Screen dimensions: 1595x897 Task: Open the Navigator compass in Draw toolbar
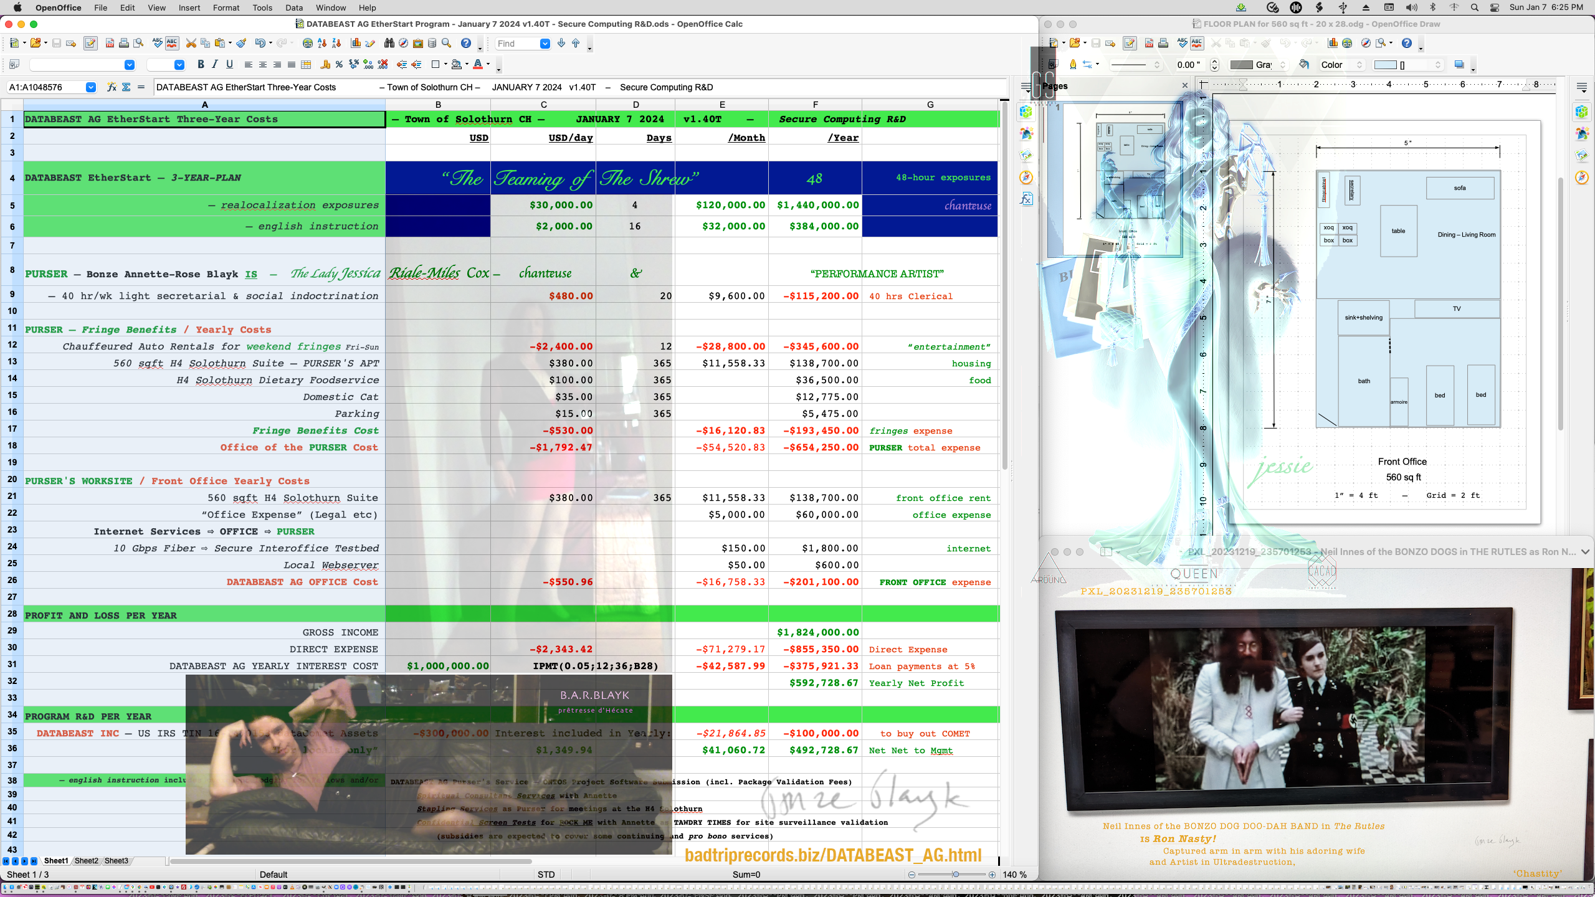1366,43
